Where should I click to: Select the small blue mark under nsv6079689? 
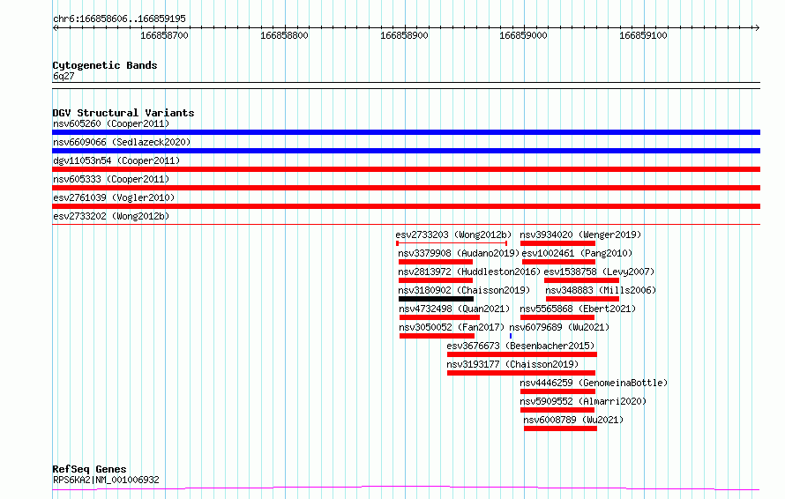(511, 336)
